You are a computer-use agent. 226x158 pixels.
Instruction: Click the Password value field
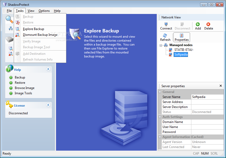(x=207, y=132)
